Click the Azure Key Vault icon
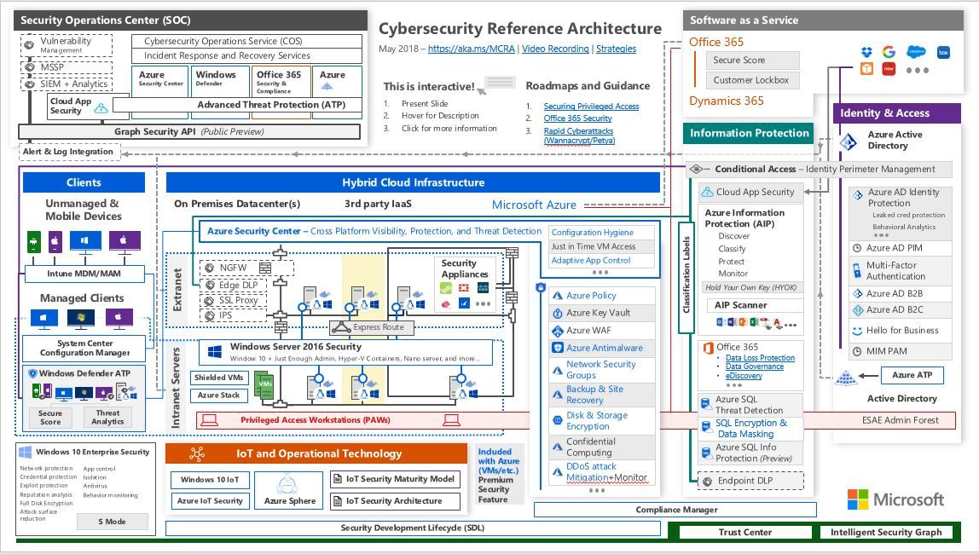This screenshot has height=554, width=979. [559, 313]
